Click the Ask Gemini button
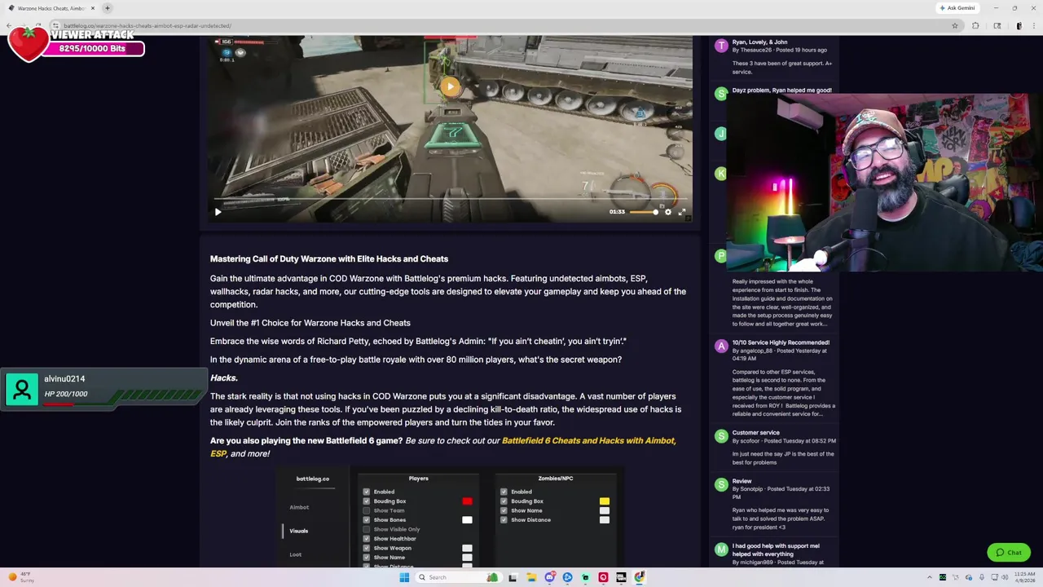Viewport: 1043px width, 587px height. [x=957, y=8]
